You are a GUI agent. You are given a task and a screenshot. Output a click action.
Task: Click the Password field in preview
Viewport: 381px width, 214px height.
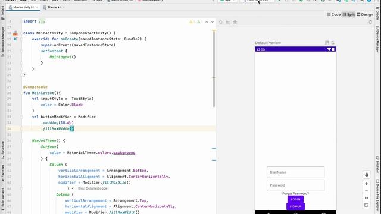[295, 185]
